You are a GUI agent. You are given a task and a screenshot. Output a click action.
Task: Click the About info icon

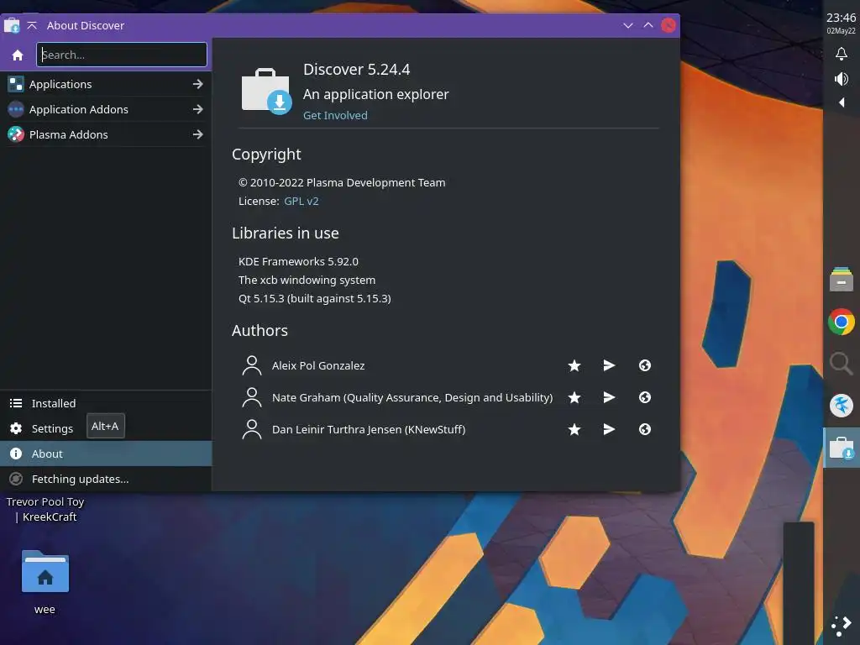click(16, 454)
